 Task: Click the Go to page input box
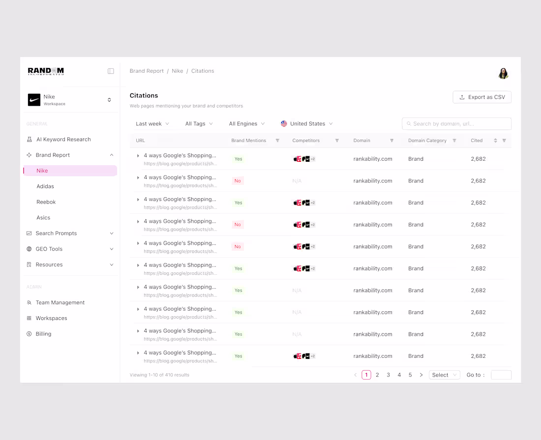coord(501,375)
